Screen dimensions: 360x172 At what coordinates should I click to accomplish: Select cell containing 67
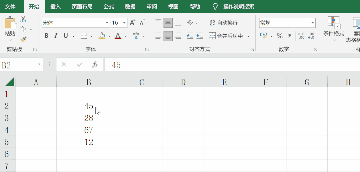tap(89, 129)
